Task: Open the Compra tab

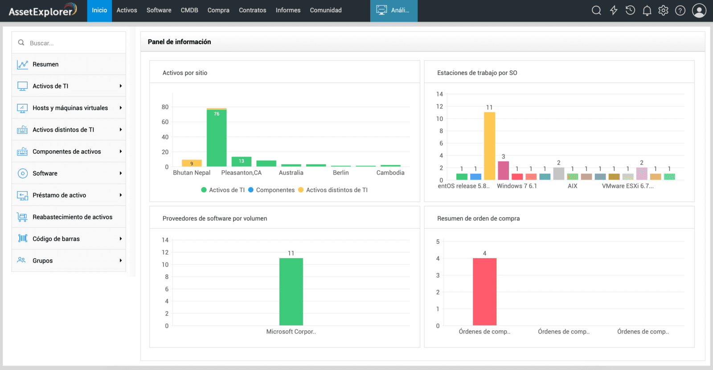Action: (x=218, y=10)
